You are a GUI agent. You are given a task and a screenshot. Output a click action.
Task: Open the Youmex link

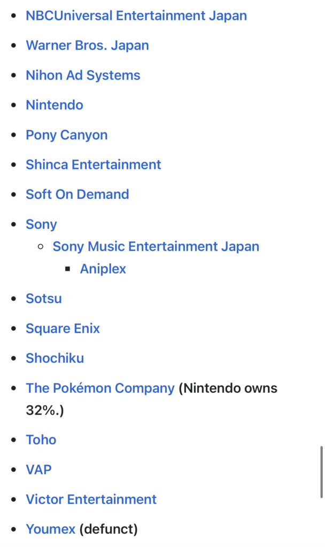(x=50, y=529)
